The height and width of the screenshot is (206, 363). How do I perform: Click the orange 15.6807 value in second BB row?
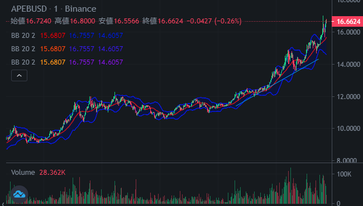tap(53, 49)
